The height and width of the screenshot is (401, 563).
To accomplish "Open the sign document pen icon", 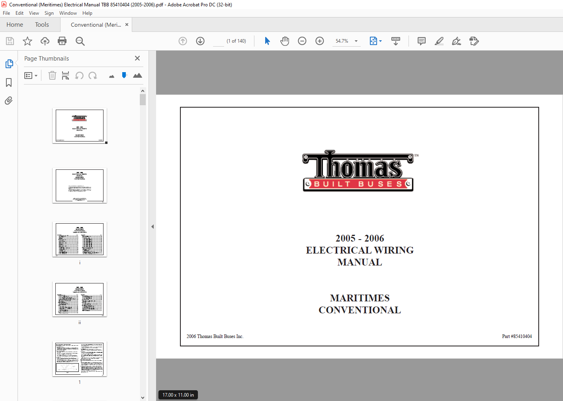I will (x=457, y=41).
